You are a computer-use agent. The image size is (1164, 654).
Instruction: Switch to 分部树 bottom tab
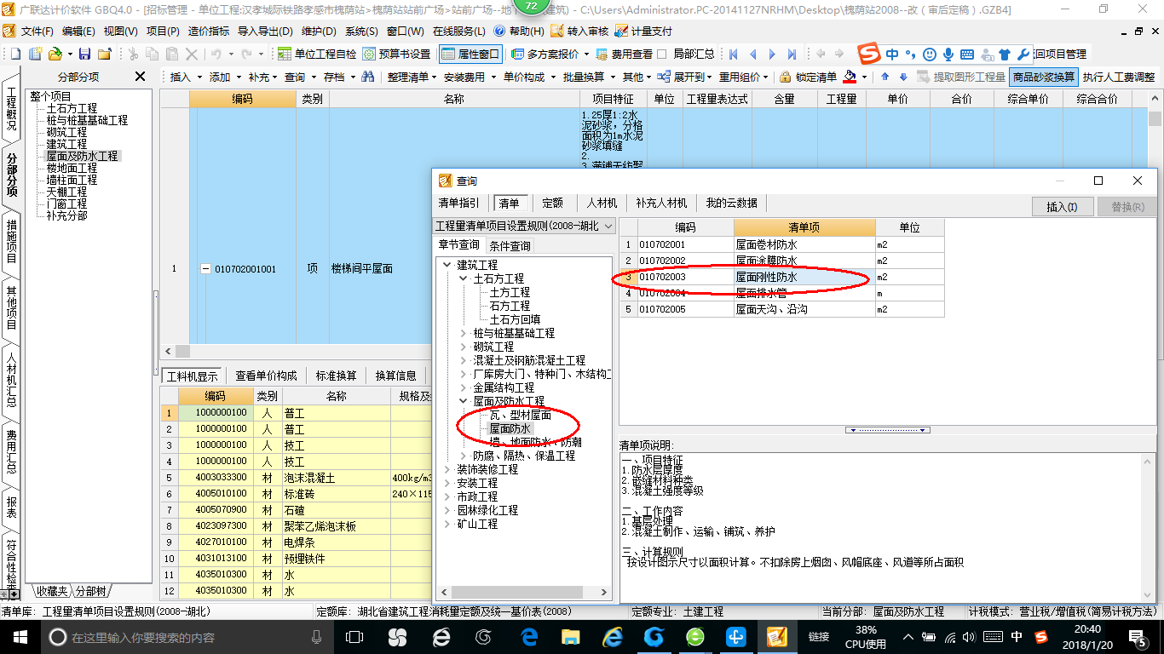[x=91, y=591]
